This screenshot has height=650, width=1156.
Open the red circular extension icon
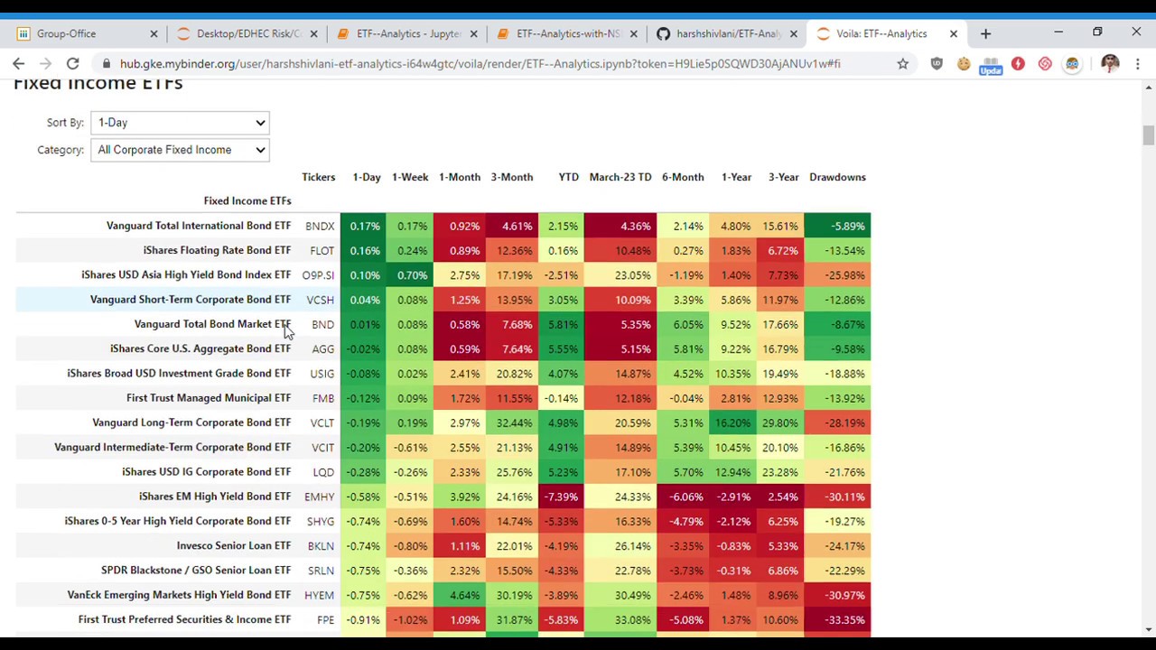tap(1018, 63)
